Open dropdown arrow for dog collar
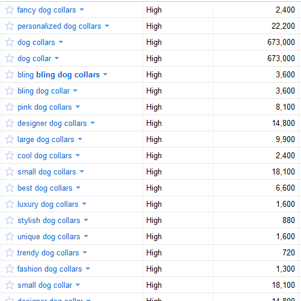This screenshot has height=301, width=301. tap(57, 58)
